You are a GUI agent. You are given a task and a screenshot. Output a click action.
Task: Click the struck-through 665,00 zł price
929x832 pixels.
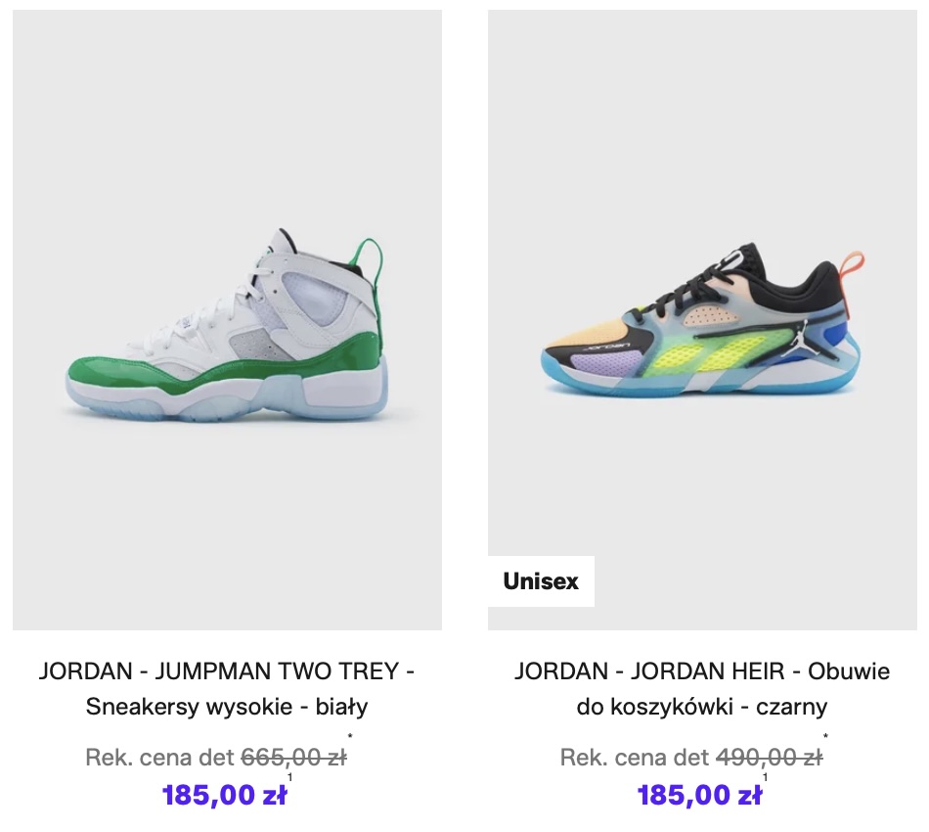[294, 758]
